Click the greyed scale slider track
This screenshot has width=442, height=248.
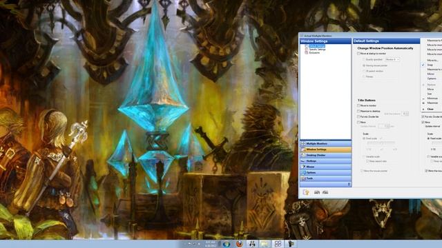pyautogui.click(x=381, y=143)
